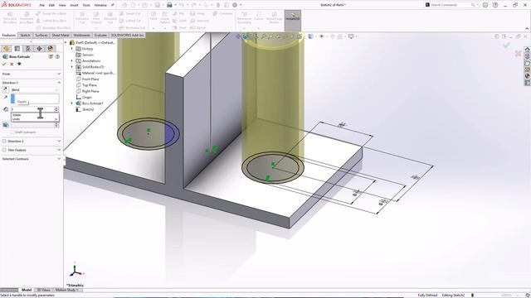Switch to the Sketch ribbon tab
Image resolution: width=531 pixels, height=298 pixels.
25,35
